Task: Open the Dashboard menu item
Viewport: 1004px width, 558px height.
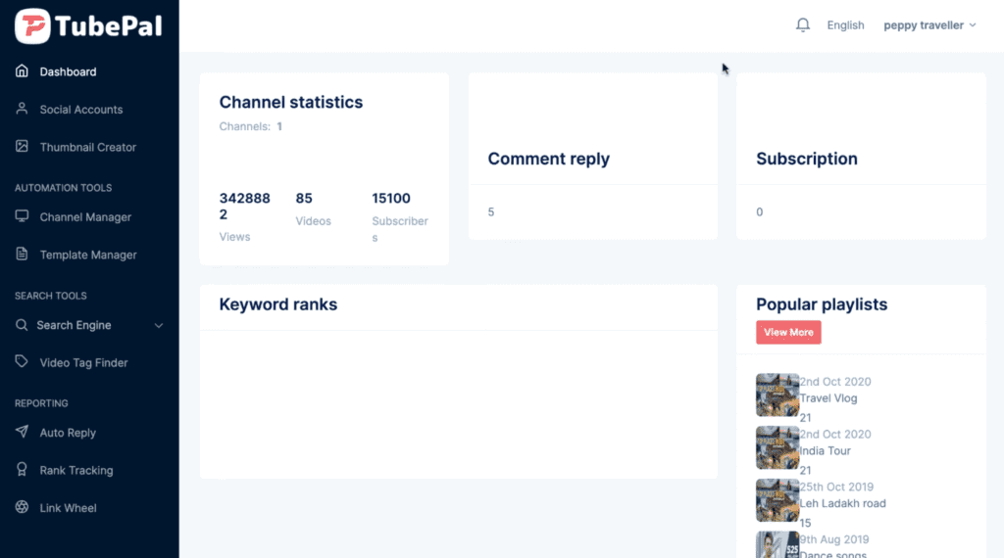Action: point(68,71)
